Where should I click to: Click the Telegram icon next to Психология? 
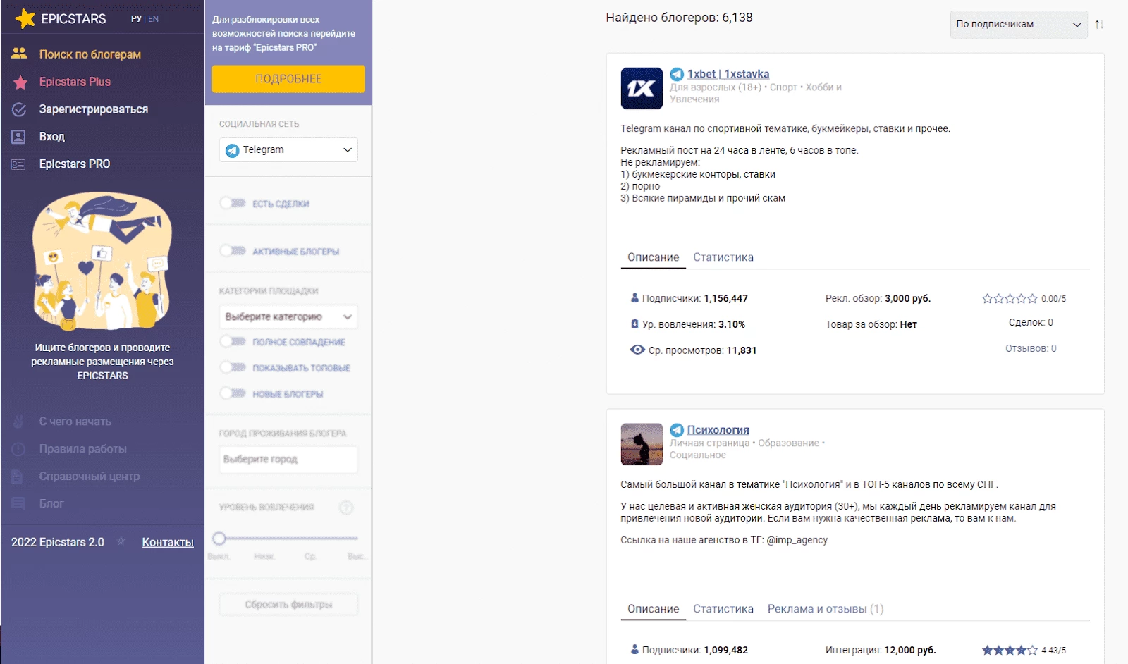(x=677, y=430)
